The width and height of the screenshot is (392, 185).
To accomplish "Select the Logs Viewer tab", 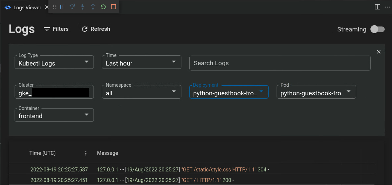I will click(x=27, y=8).
